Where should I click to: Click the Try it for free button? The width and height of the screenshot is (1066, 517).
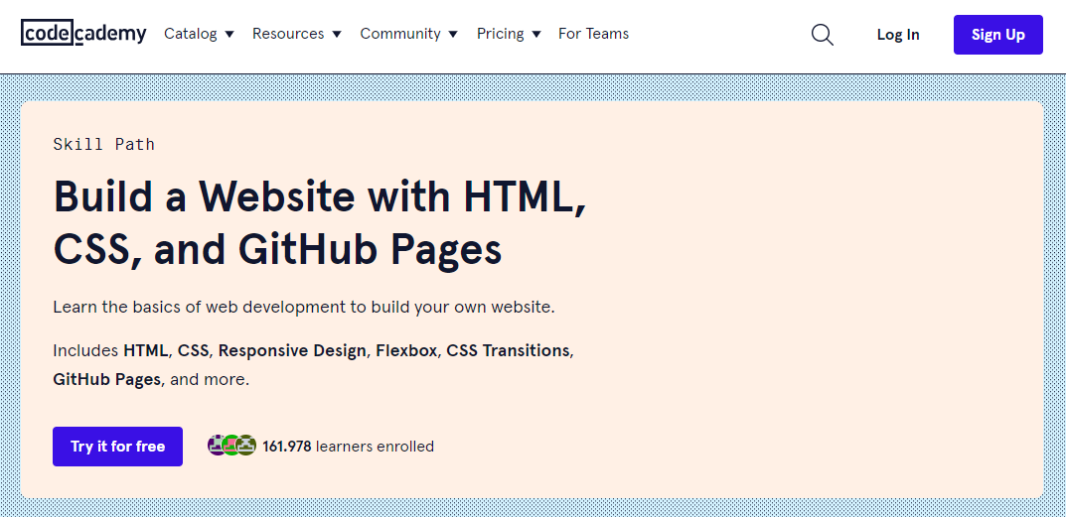(x=117, y=447)
